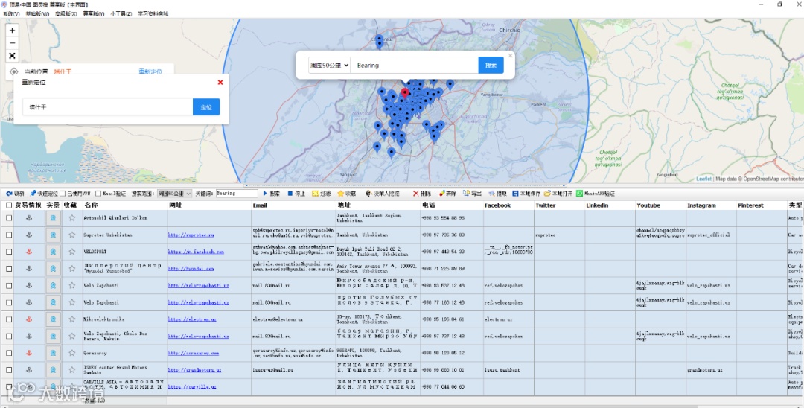Viewport: 804px width, 408px height.
Task: Open the 搜索范围 range dropdown in toolbar
Action: tap(173, 194)
